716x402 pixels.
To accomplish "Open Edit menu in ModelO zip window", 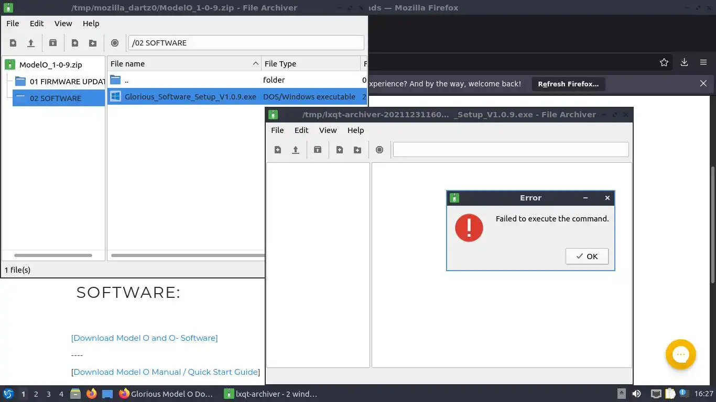I will [x=37, y=24].
